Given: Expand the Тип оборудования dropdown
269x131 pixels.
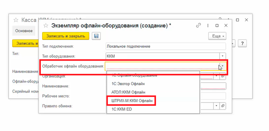Looking at the screenshot, I should click(x=223, y=56).
